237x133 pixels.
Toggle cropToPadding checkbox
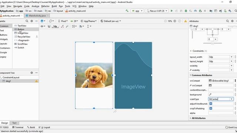pos(211,108)
